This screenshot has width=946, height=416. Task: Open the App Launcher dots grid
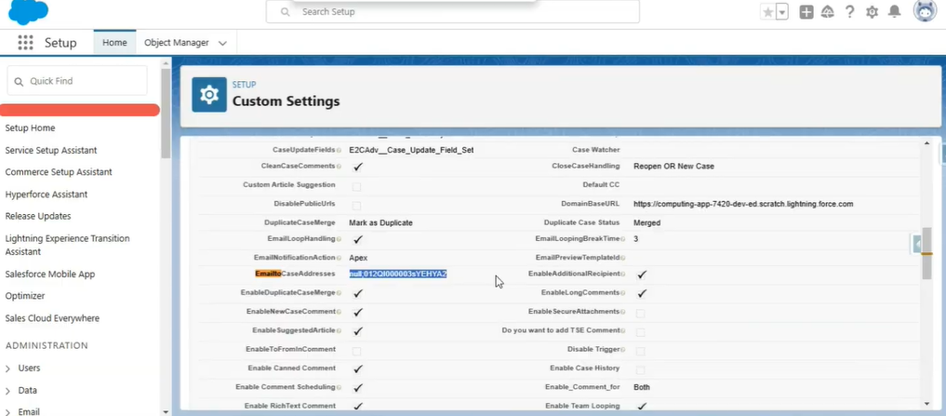pos(25,42)
